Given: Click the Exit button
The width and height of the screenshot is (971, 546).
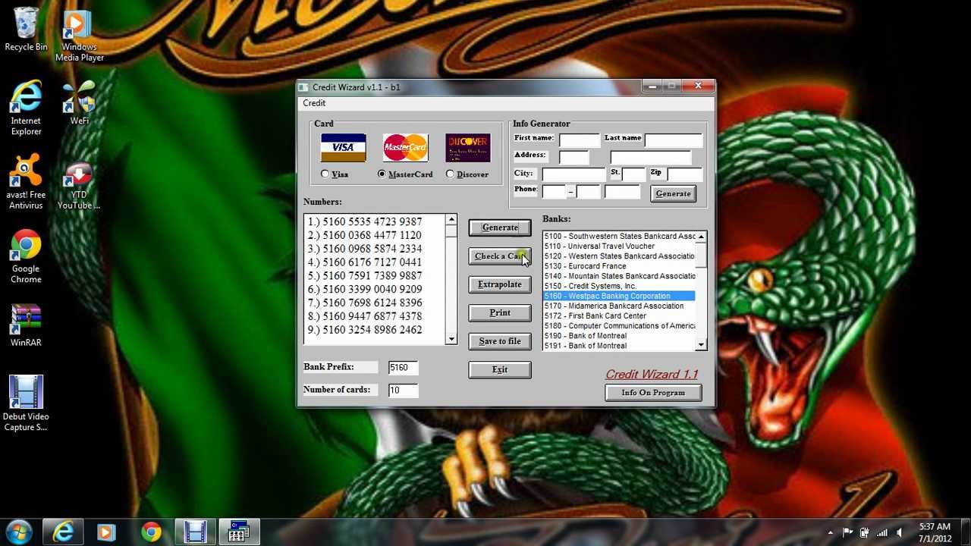Looking at the screenshot, I should (500, 369).
